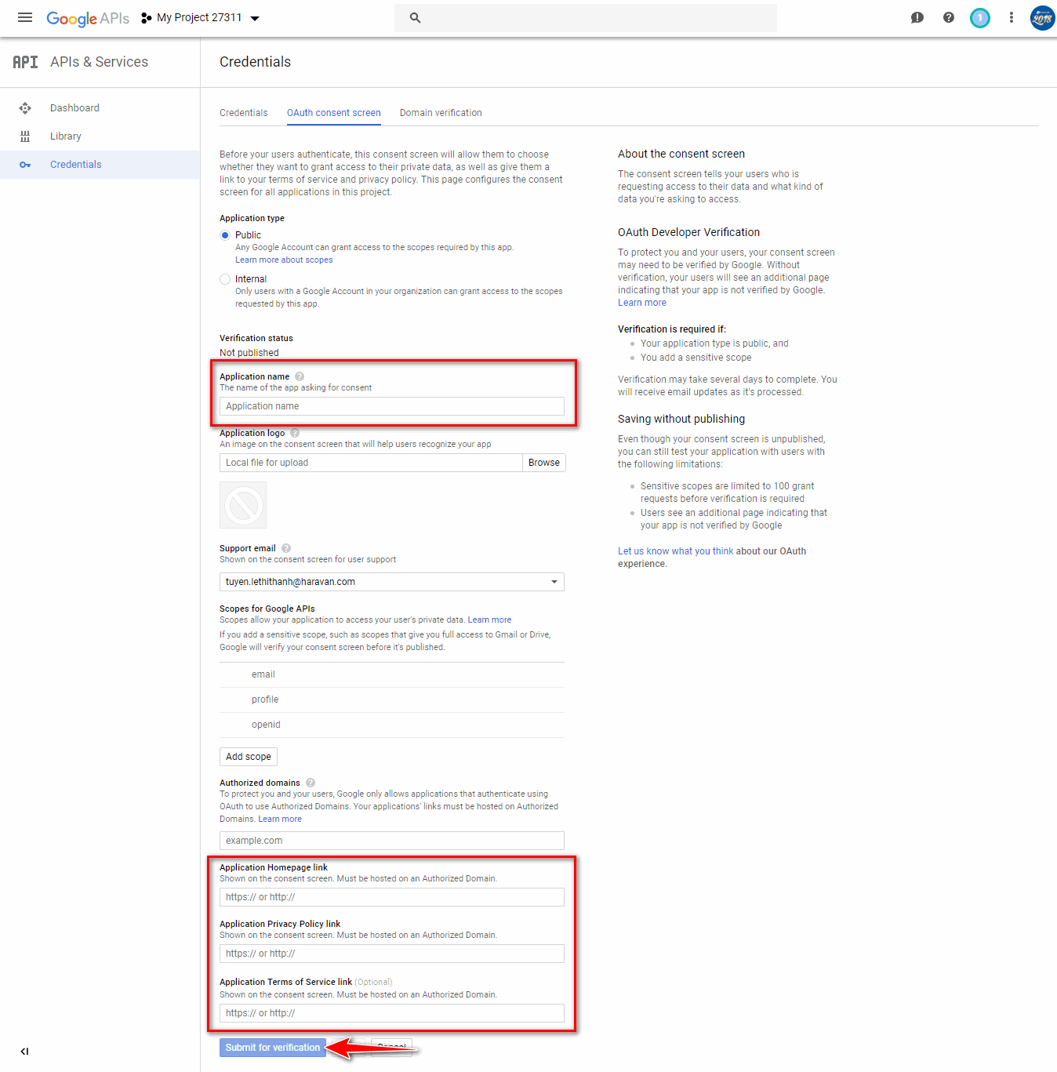Click the Application logo help icon
The height and width of the screenshot is (1072, 1057).
[295, 433]
